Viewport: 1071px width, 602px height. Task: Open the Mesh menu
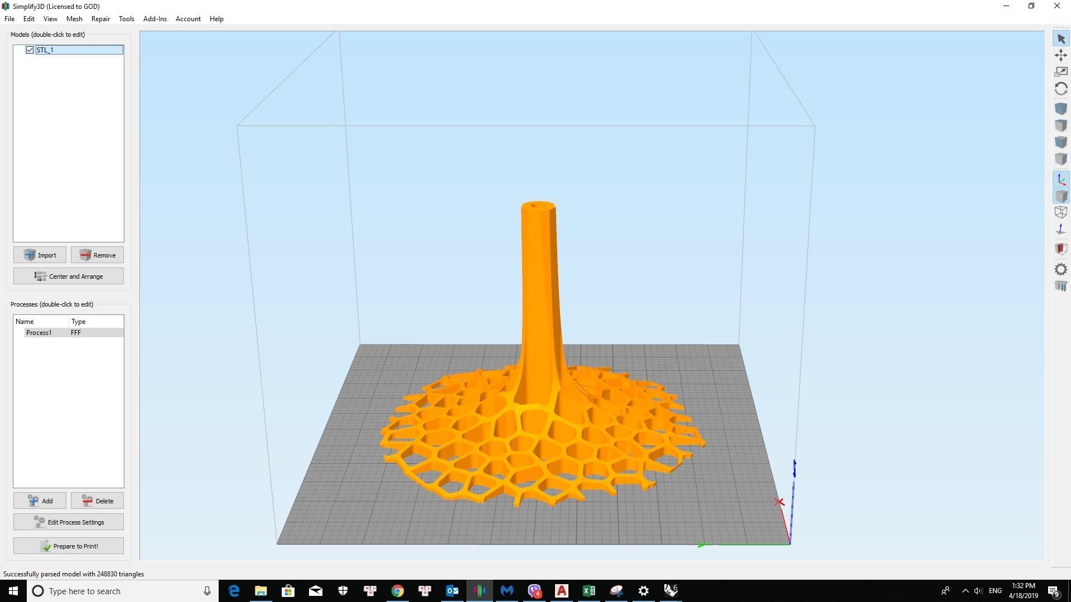point(74,19)
